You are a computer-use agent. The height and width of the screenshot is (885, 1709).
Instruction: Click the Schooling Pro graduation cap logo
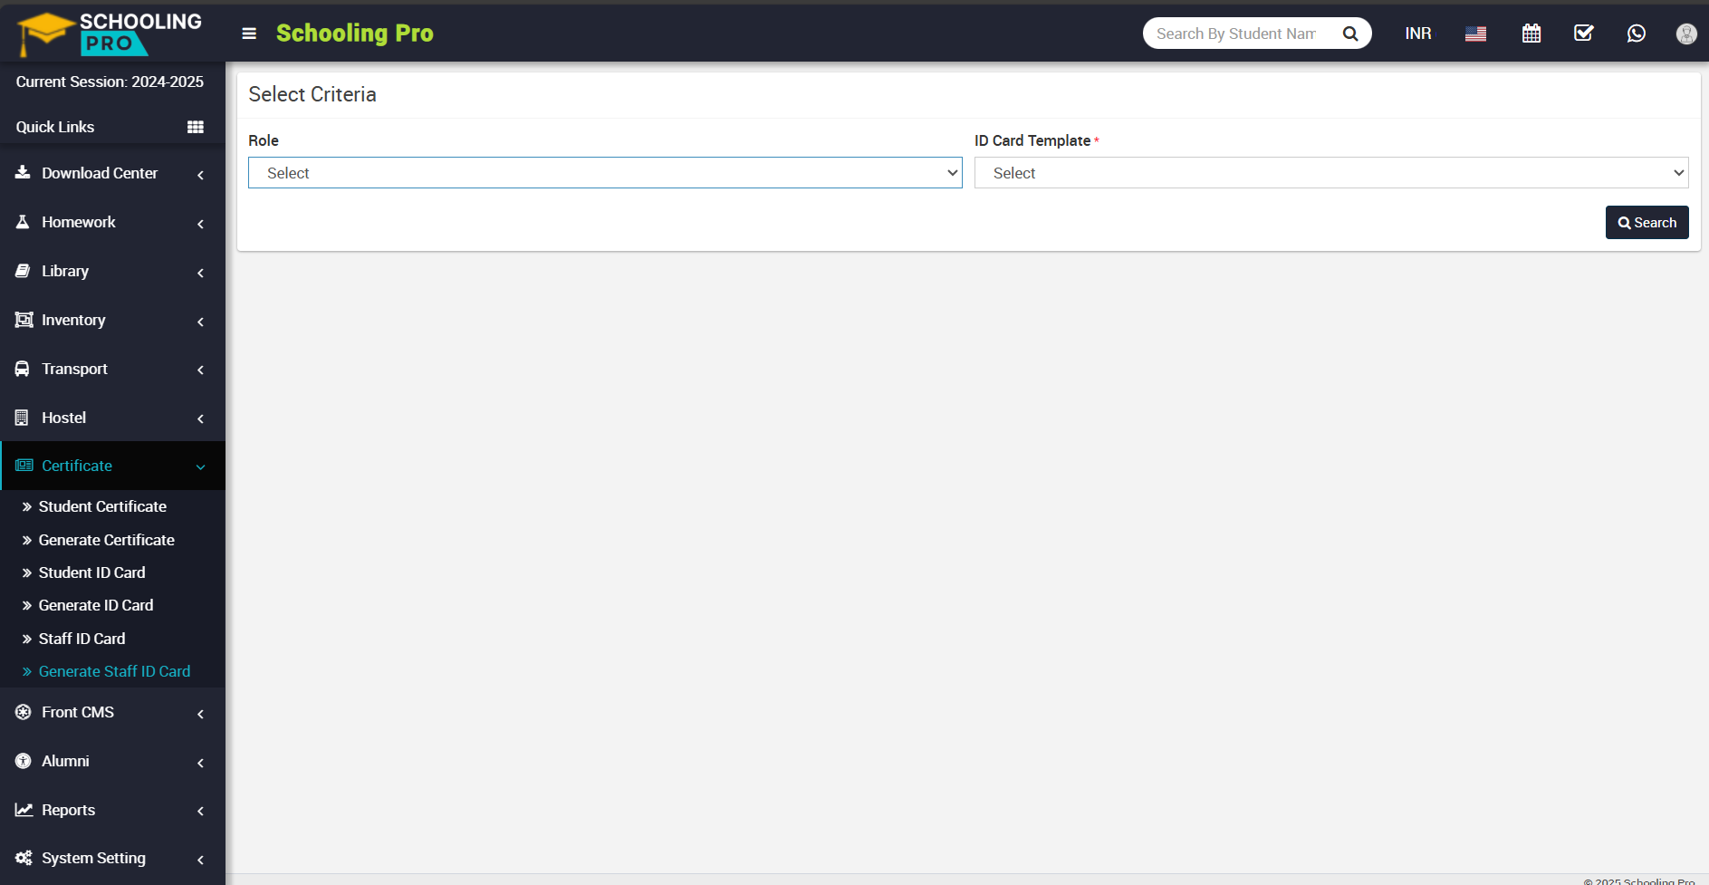click(x=110, y=34)
